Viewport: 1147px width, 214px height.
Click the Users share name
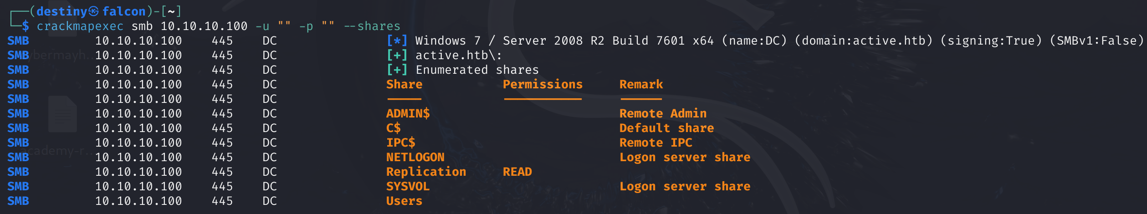coord(404,201)
